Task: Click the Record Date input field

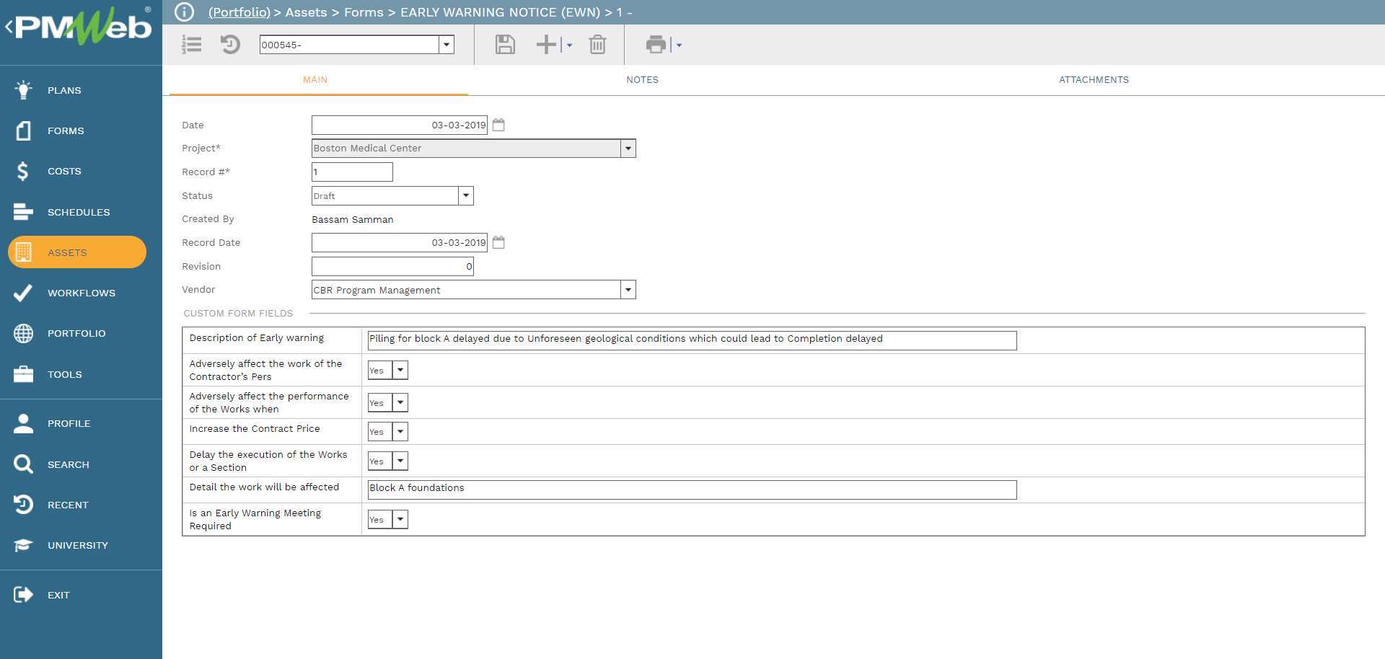Action: pos(400,242)
